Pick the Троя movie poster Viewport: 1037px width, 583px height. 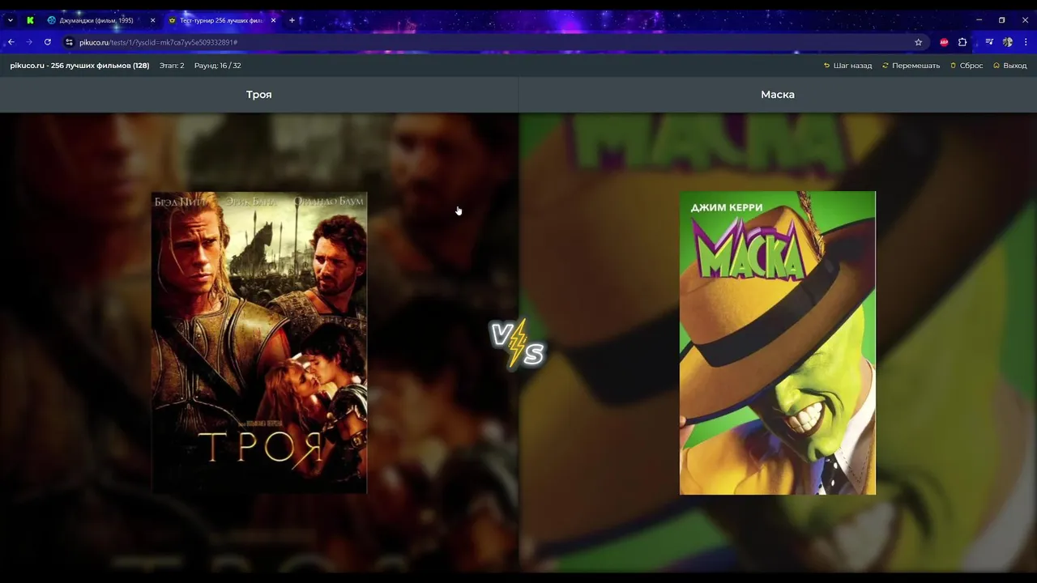[x=259, y=343]
